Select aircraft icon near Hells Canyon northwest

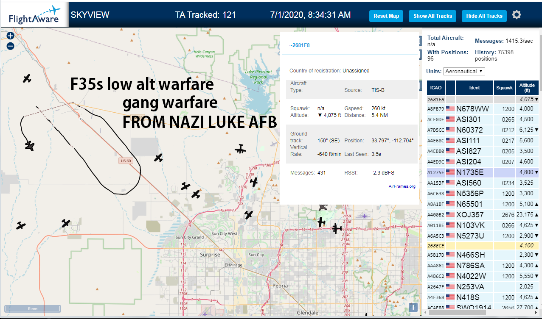pyautogui.click(x=27, y=78)
